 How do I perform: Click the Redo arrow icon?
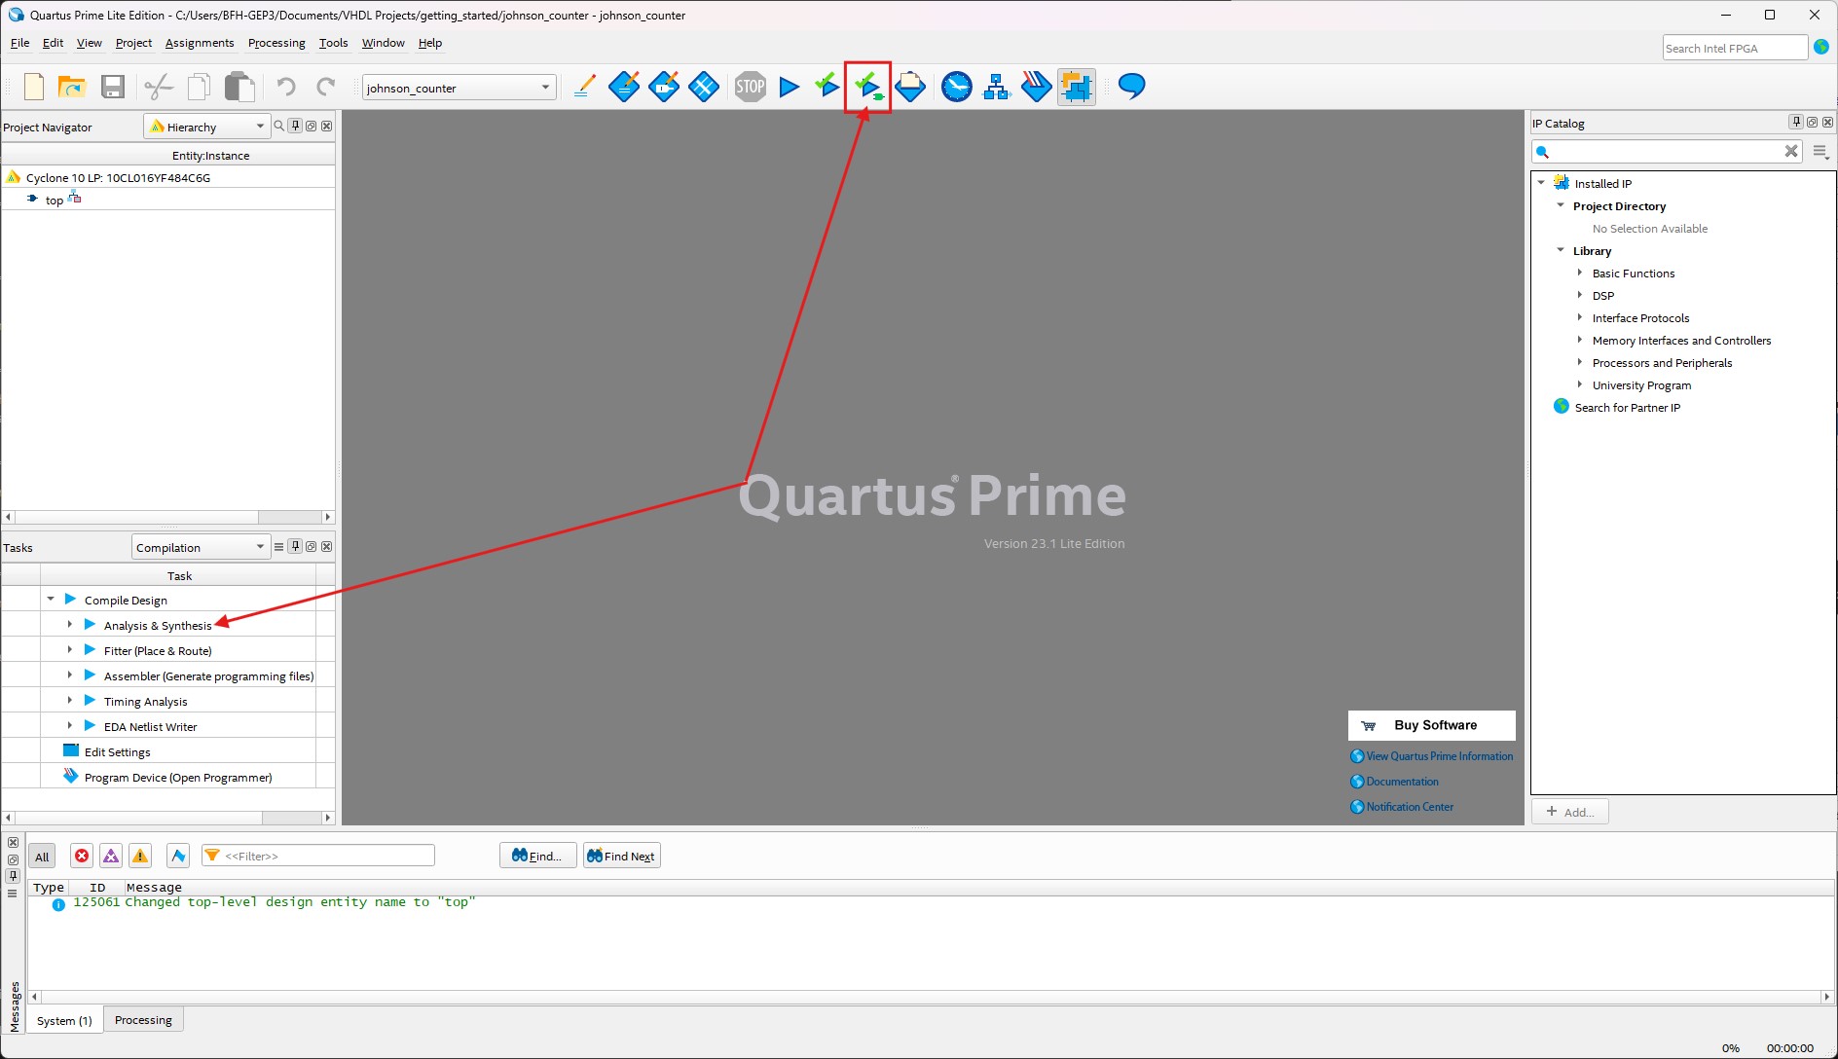[x=326, y=87]
